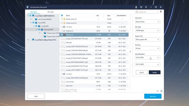Collapse the filter panel using small arrow handle
Screen dimensions: 189x106
(x=130, y=52)
